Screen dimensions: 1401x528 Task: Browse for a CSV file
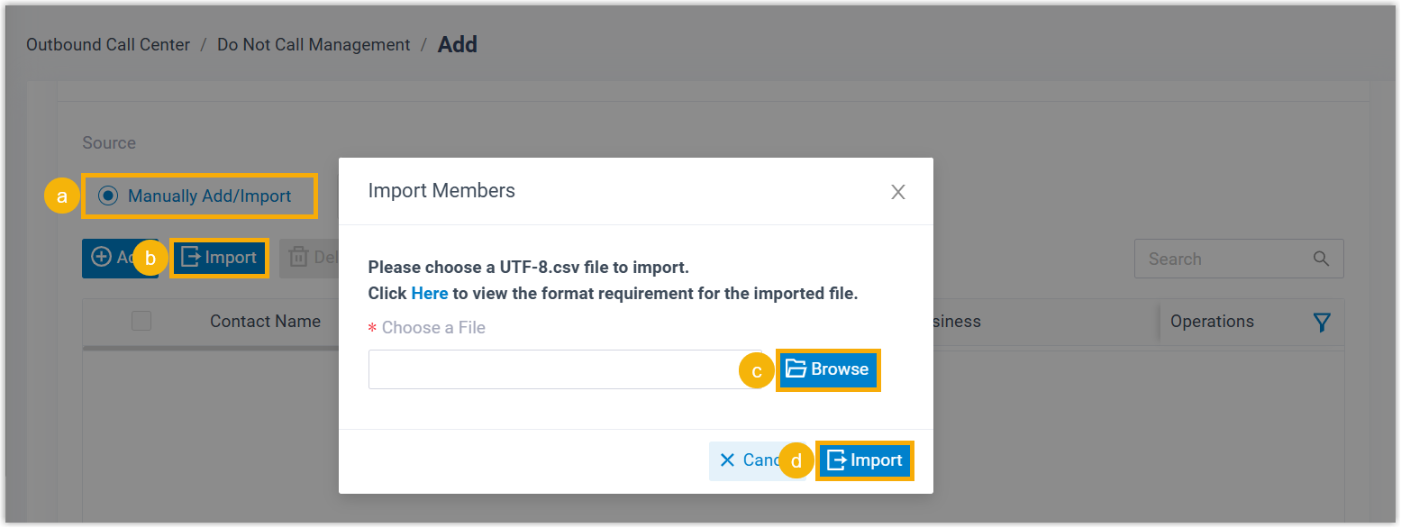click(x=827, y=369)
